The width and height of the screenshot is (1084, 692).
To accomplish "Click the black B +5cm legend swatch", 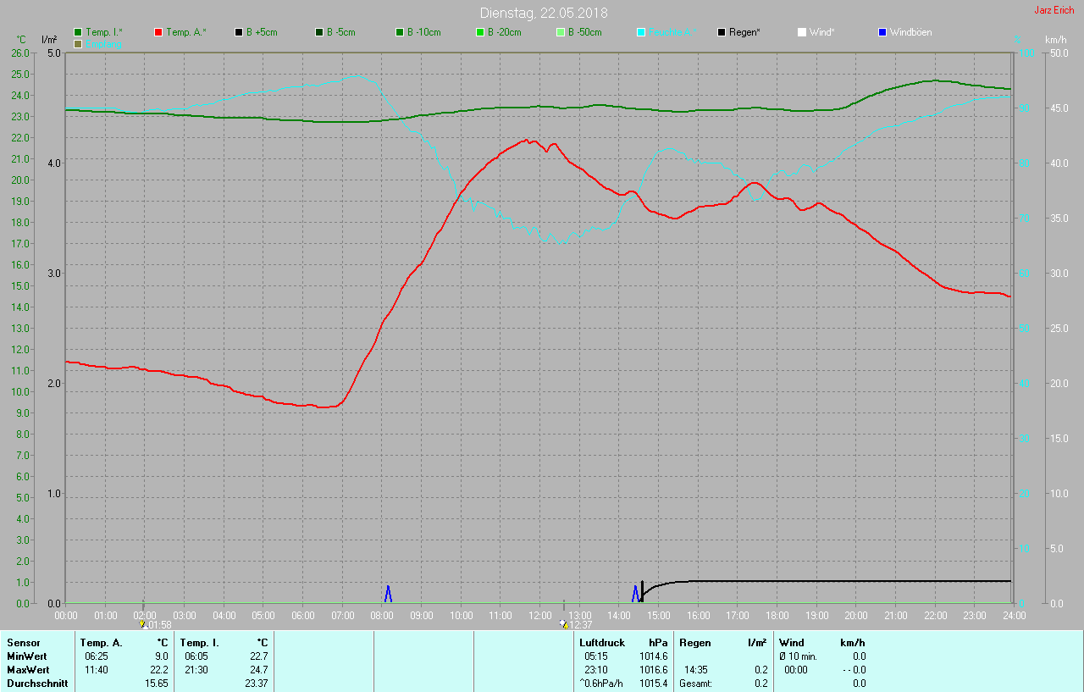I will (x=239, y=32).
